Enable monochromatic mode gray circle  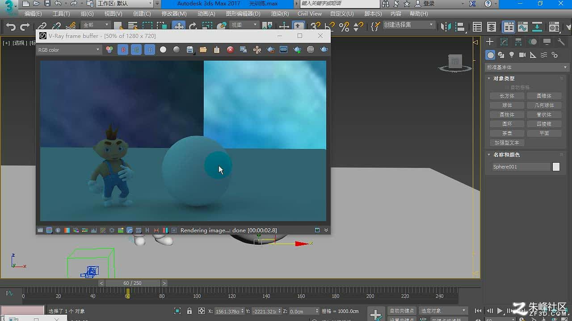177,50
